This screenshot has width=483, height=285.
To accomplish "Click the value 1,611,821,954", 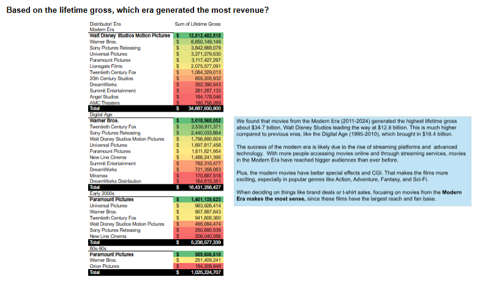I will [206, 151].
